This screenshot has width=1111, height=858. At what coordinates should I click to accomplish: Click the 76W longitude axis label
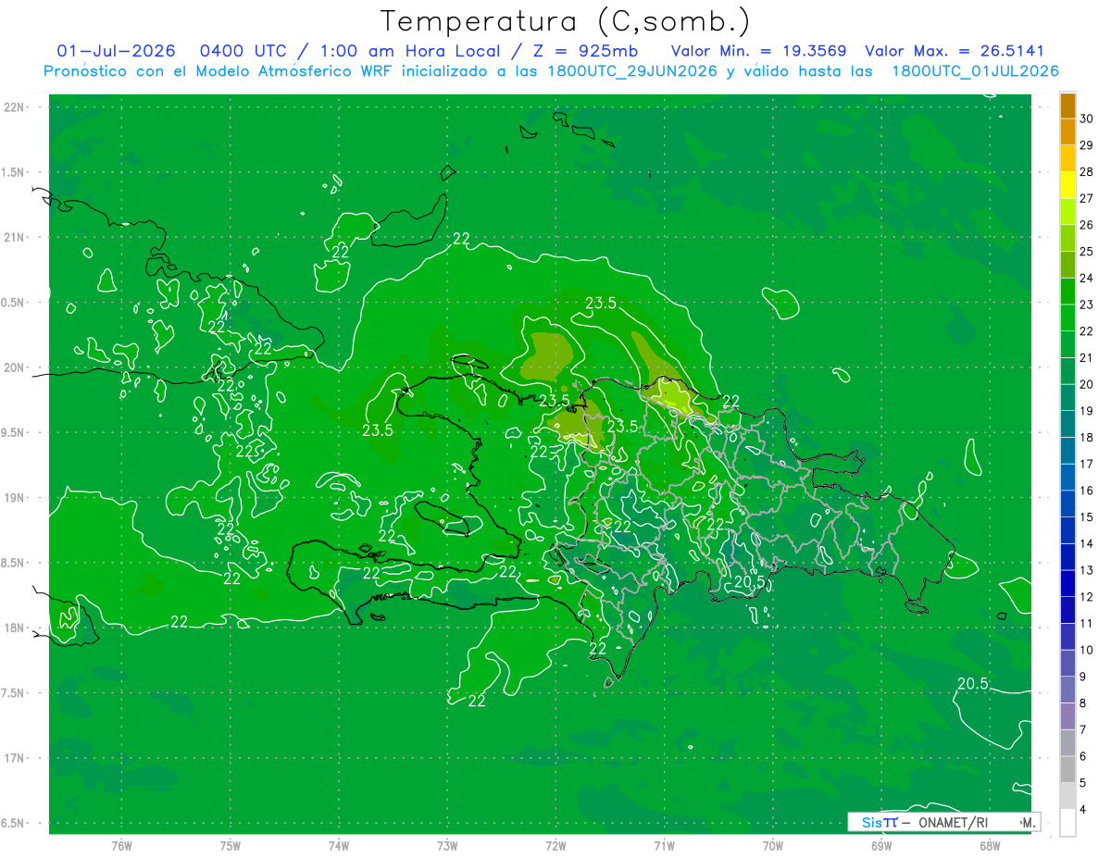pos(121,845)
